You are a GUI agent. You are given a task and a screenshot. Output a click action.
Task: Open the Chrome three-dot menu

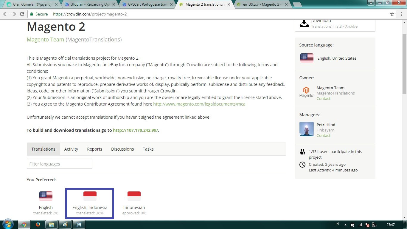pos(401,14)
